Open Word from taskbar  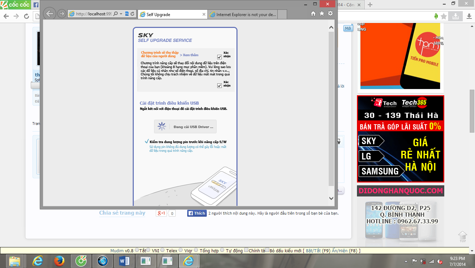[125, 261]
